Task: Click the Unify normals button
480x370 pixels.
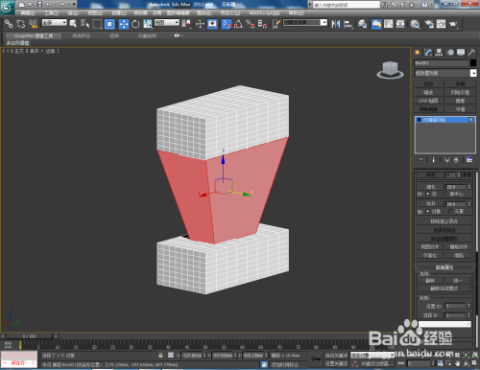Action: pos(458,280)
